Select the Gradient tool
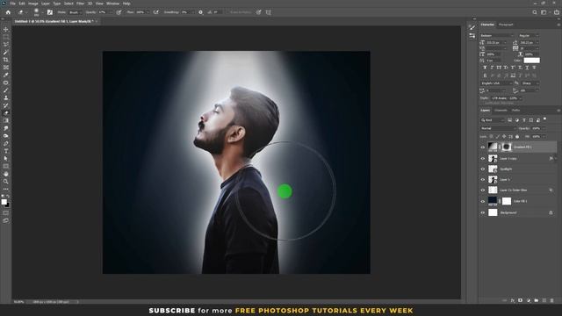The height and width of the screenshot is (316, 562). (6, 121)
